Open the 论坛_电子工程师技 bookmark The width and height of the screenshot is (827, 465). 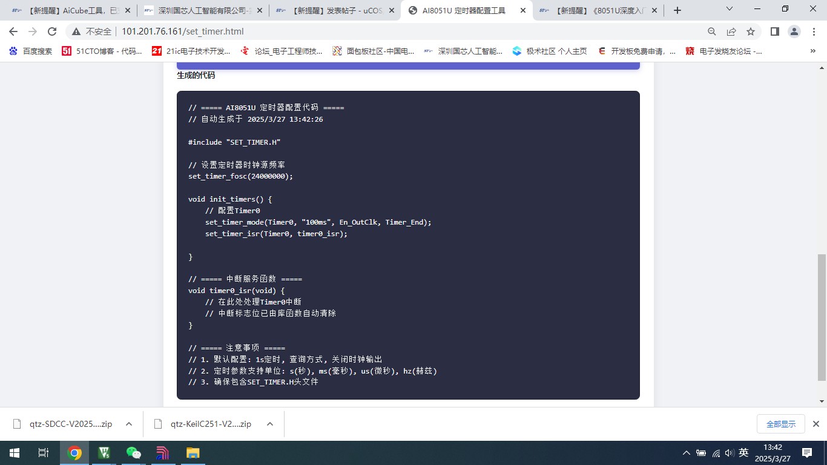click(x=282, y=51)
